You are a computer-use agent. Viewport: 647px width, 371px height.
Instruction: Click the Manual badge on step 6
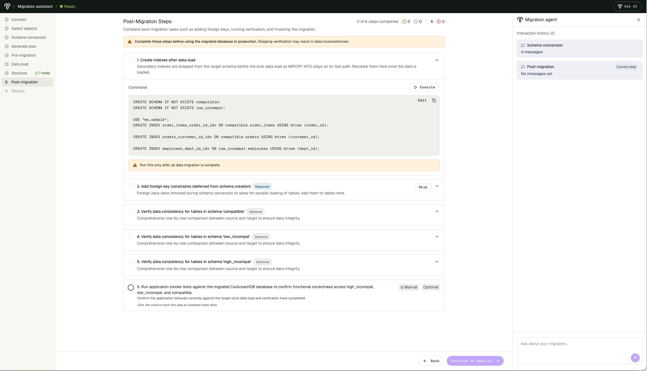tap(409, 287)
